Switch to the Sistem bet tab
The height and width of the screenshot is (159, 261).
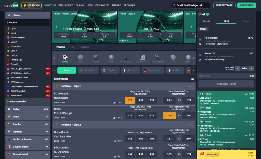click(x=246, y=21)
